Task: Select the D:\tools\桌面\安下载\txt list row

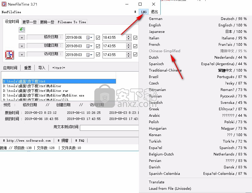Action: 59,81
